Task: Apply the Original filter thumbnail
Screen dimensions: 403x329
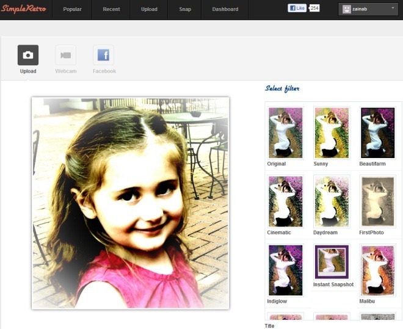Action: pyautogui.click(x=286, y=133)
